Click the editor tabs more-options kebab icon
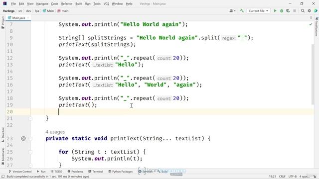This screenshot has width=319, height=179. coord(311,18)
